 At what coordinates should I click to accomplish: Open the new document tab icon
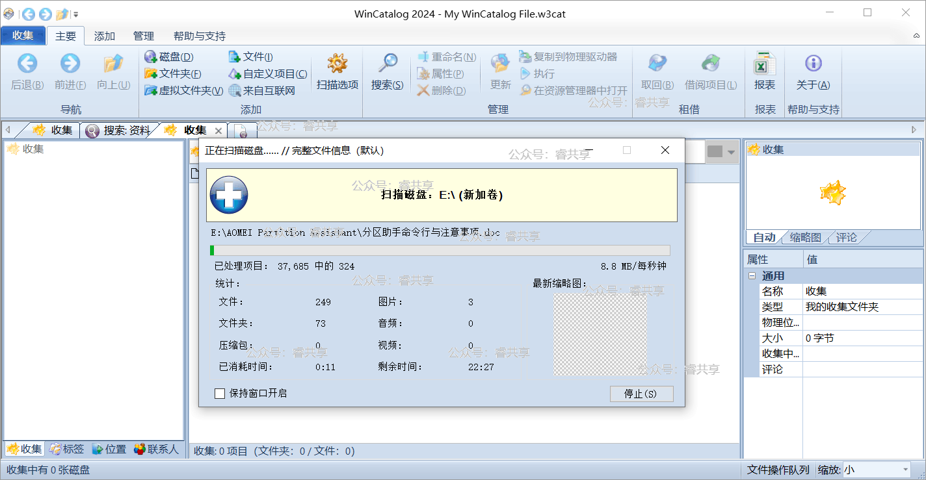coord(243,132)
